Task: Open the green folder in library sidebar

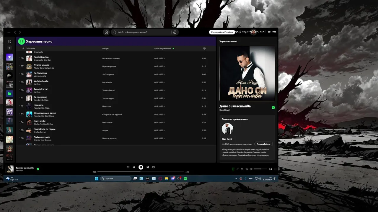Action: (9, 94)
